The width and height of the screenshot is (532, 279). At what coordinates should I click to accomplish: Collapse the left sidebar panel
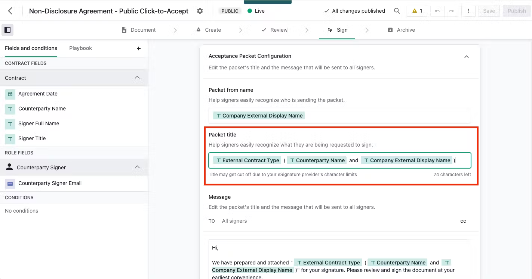7,29
